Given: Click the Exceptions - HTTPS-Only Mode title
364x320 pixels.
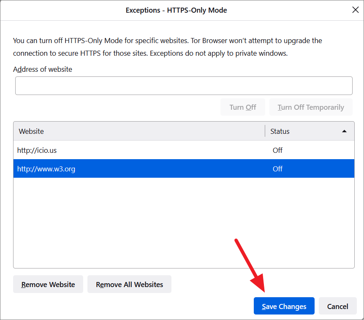Looking at the screenshot, I should click(176, 10).
